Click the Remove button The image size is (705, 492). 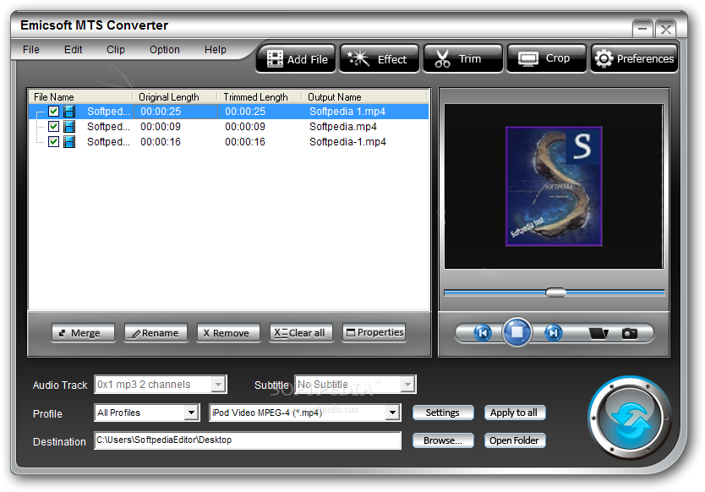pyautogui.click(x=228, y=333)
